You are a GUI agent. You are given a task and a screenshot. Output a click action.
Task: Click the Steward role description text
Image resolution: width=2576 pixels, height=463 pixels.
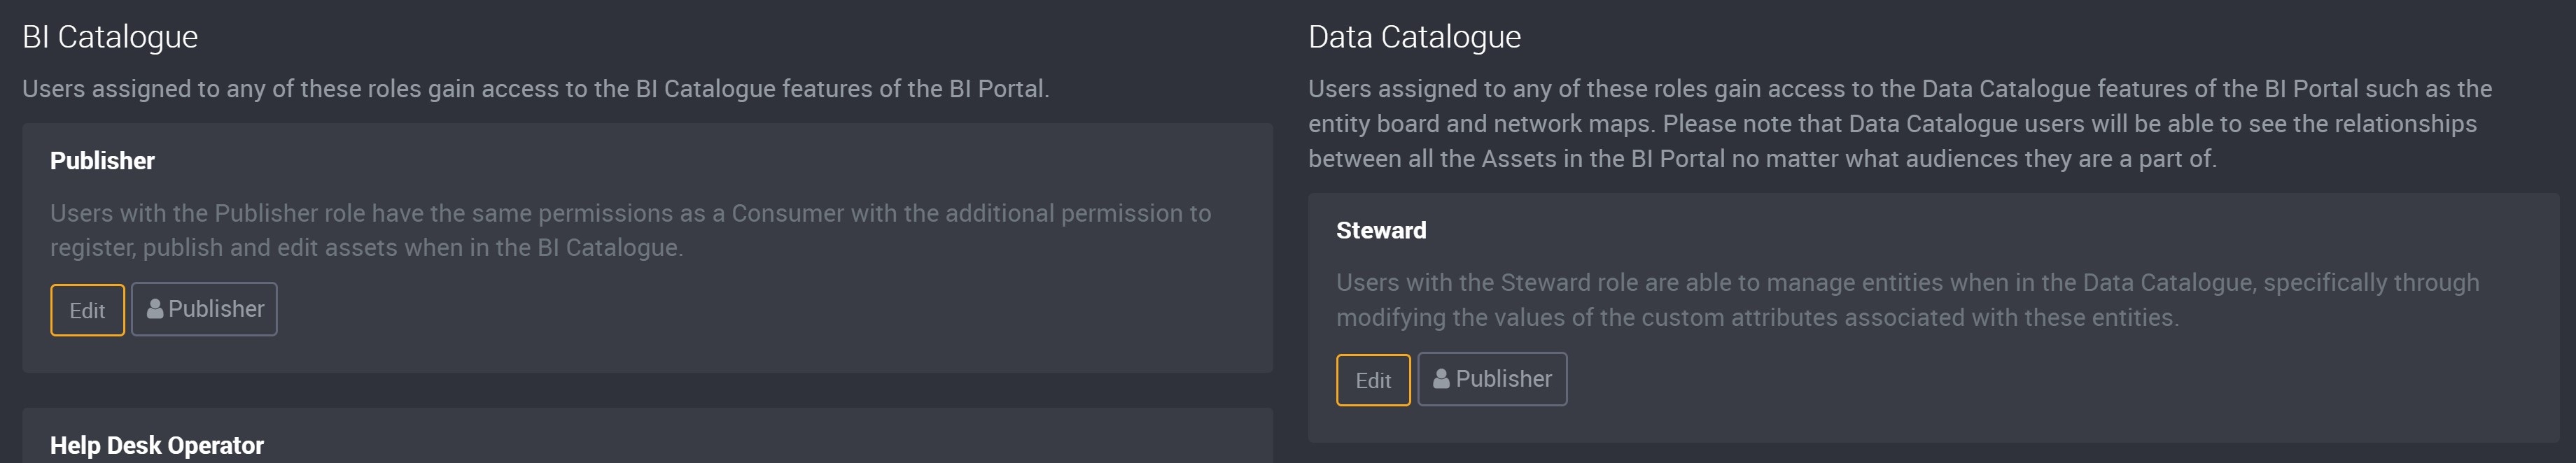point(1908,300)
